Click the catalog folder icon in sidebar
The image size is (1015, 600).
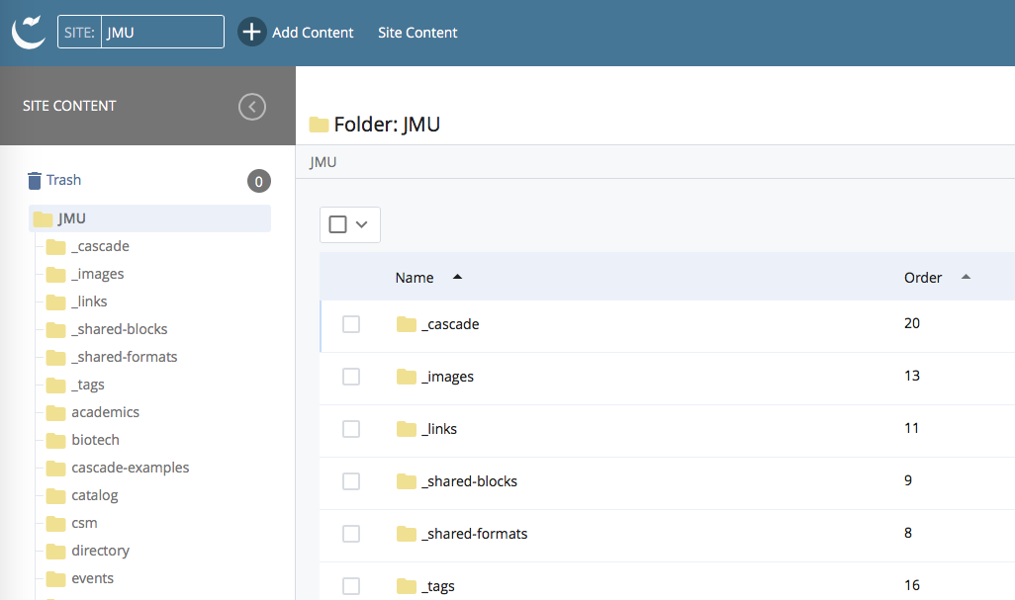click(x=55, y=496)
